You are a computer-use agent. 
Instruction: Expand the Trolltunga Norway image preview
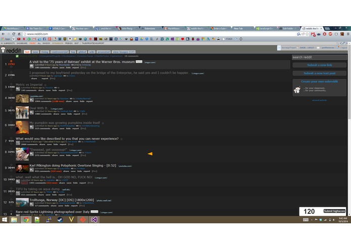point(32,204)
